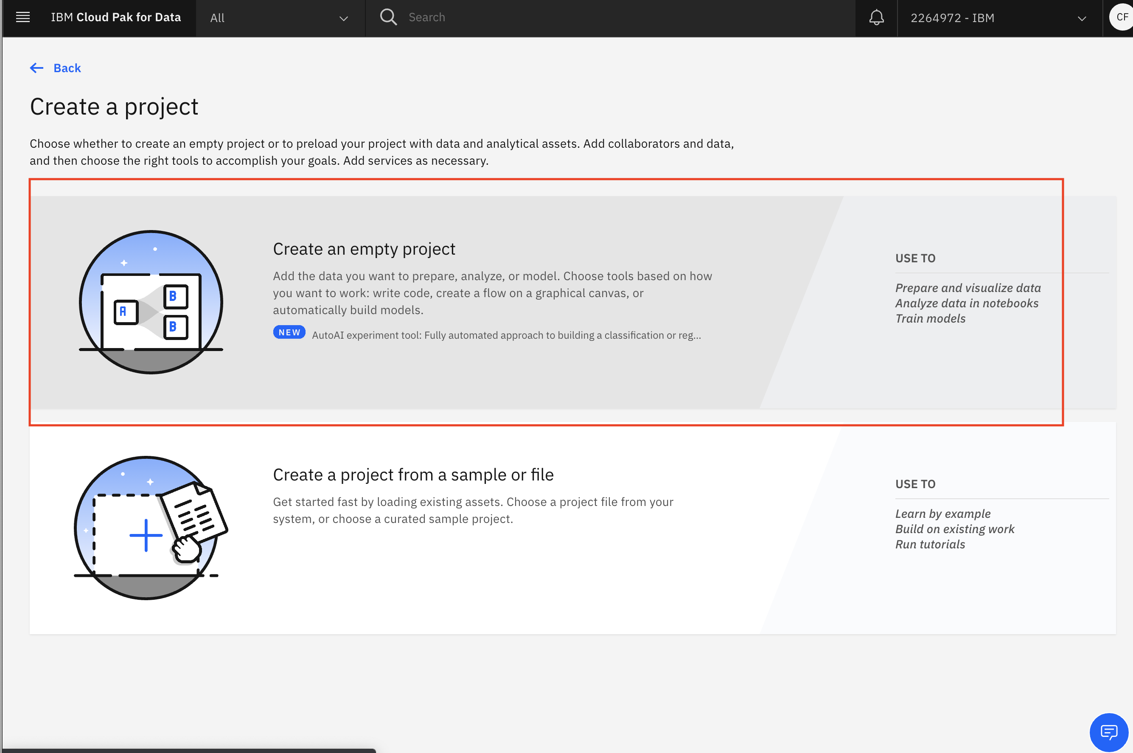Click IBM Cloud Pak for Data title
The width and height of the screenshot is (1133, 753).
(x=116, y=17)
